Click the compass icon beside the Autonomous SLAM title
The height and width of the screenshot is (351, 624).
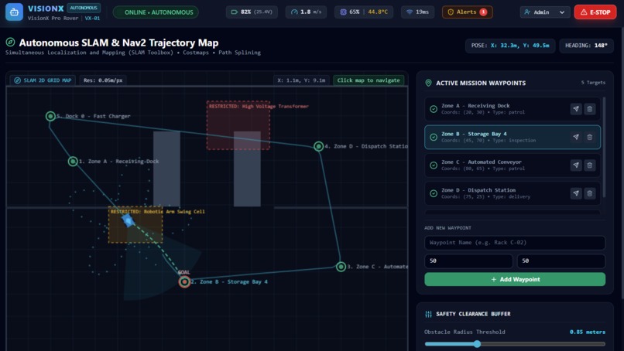point(10,43)
